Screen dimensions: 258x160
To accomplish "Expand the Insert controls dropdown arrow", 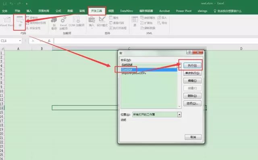I will pyautogui.click(x=92, y=28).
